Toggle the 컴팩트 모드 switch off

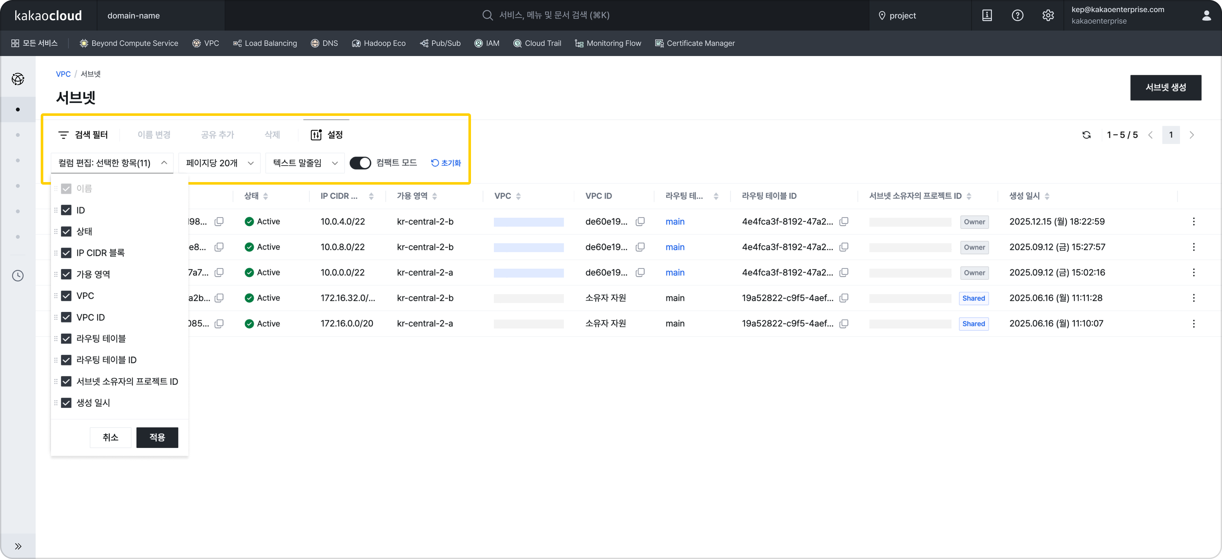click(x=360, y=163)
